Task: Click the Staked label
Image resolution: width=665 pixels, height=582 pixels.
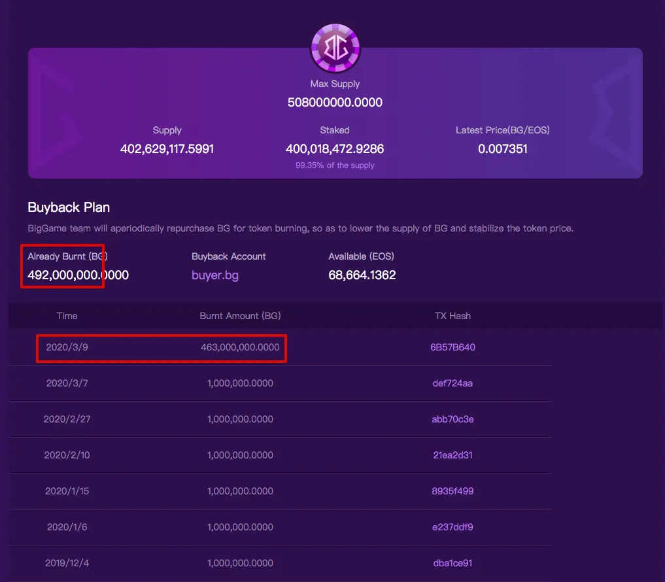Action: click(x=335, y=130)
